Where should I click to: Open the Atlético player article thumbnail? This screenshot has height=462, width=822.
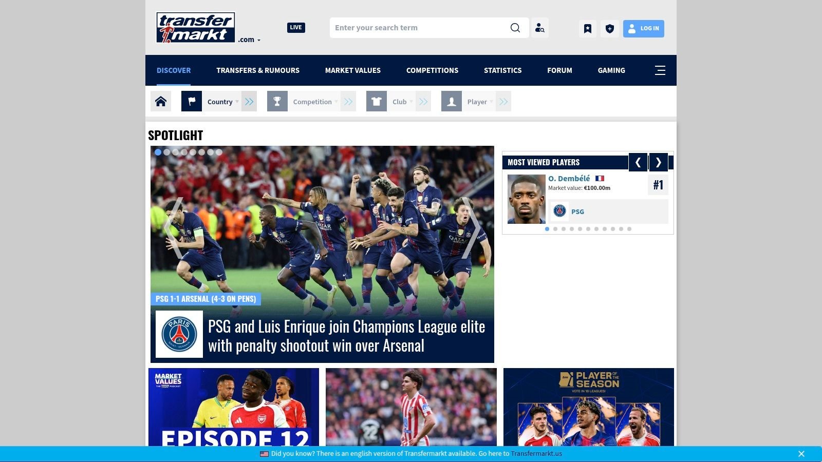(x=411, y=407)
